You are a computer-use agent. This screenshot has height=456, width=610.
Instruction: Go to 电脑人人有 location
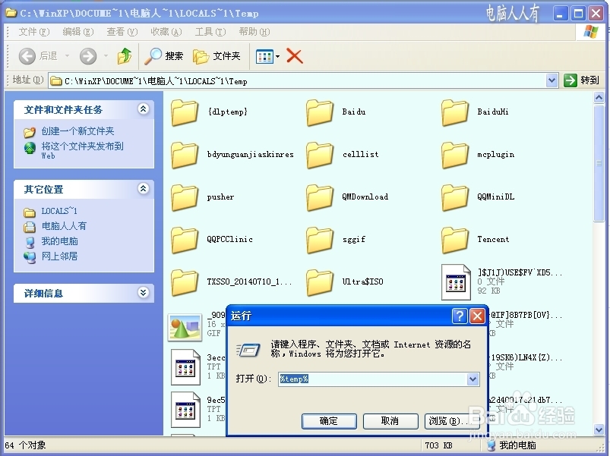pos(64,226)
